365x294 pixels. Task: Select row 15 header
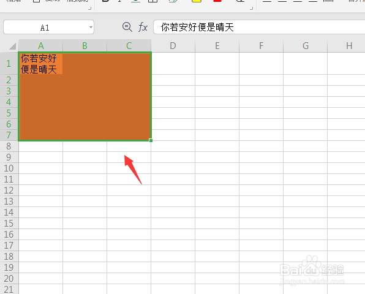[9, 224]
